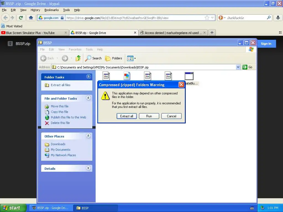Click DuckDuckGo search magnifier icon
The width and height of the screenshot is (283, 212).
pos(269,18)
